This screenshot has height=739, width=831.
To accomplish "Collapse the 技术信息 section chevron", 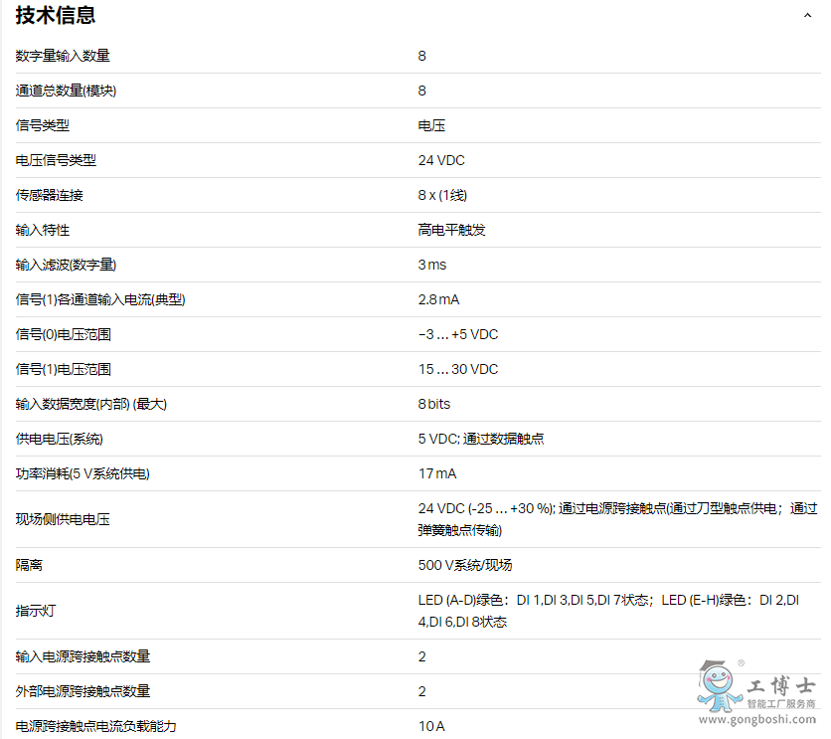I will (807, 16).
